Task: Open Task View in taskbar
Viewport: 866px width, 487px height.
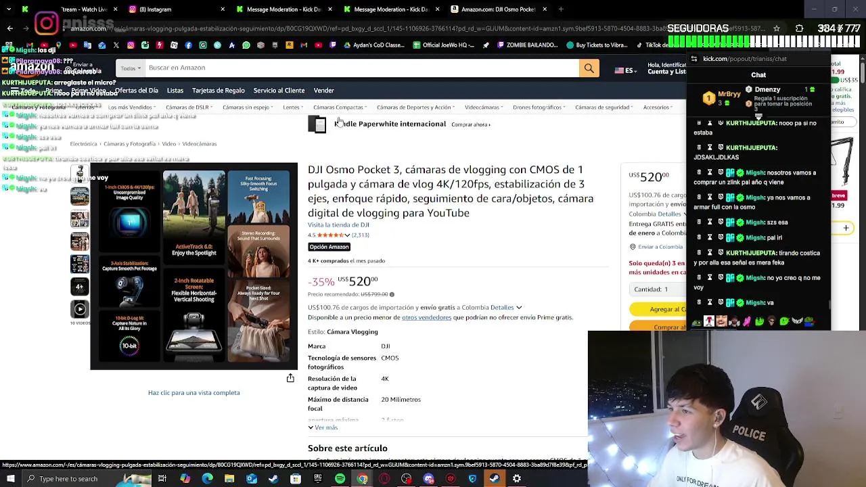Action: pos(162,479)
